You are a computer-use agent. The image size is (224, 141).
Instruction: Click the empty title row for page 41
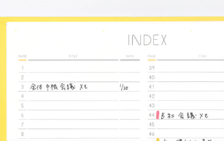(x=190, y=87)
